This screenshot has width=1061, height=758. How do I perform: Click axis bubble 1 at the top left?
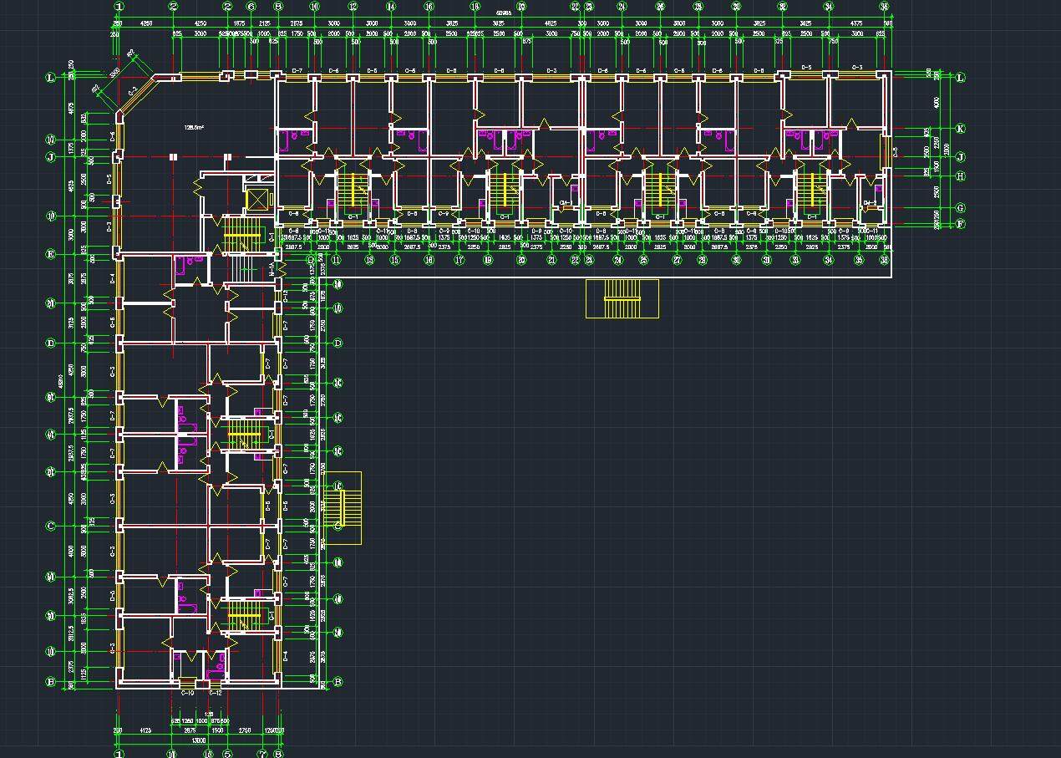pos(119,7)
